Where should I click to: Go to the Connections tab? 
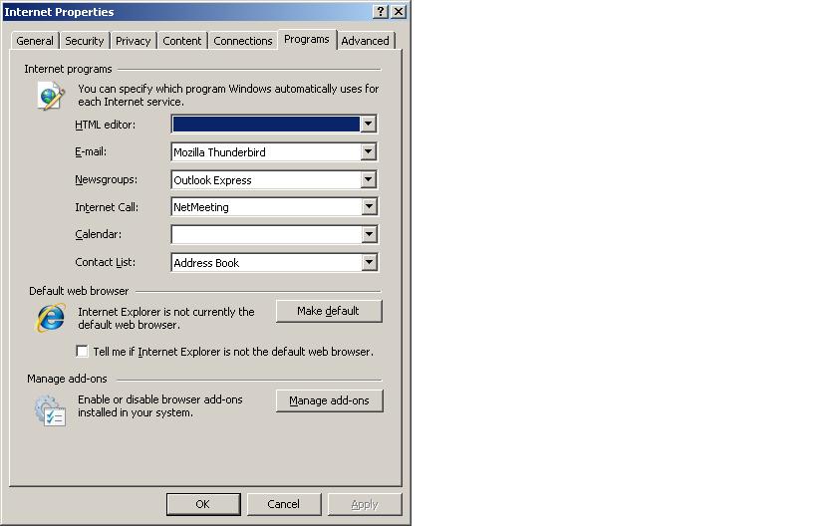point(243,41)
